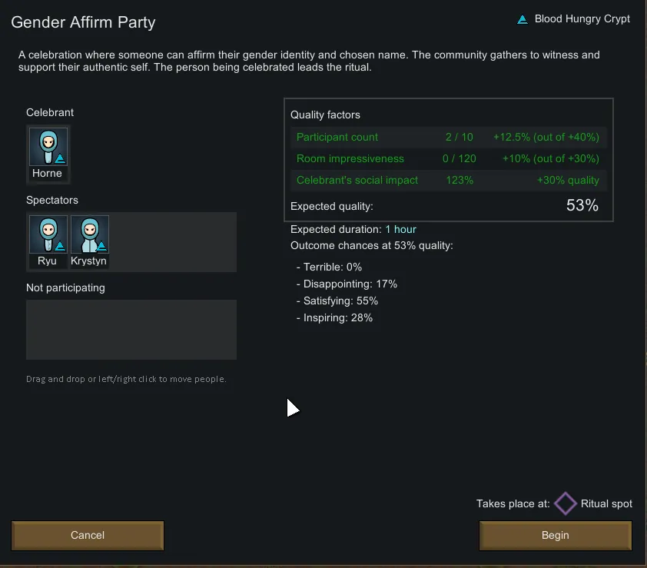647x568 pixels.
Task: Select Ryu's spectator portrait
Action: 48,236
